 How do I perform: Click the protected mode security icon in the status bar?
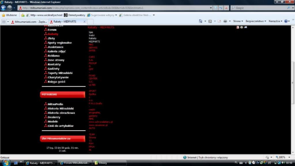pos(267,157)
